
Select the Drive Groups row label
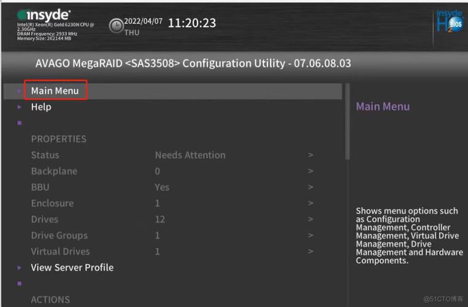coord(59,236)
